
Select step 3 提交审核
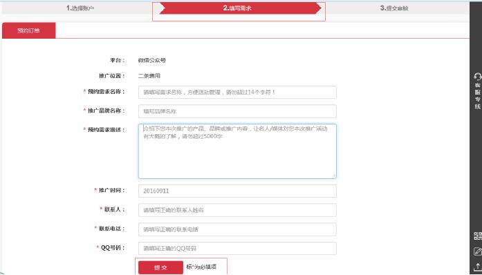(394, 8)
